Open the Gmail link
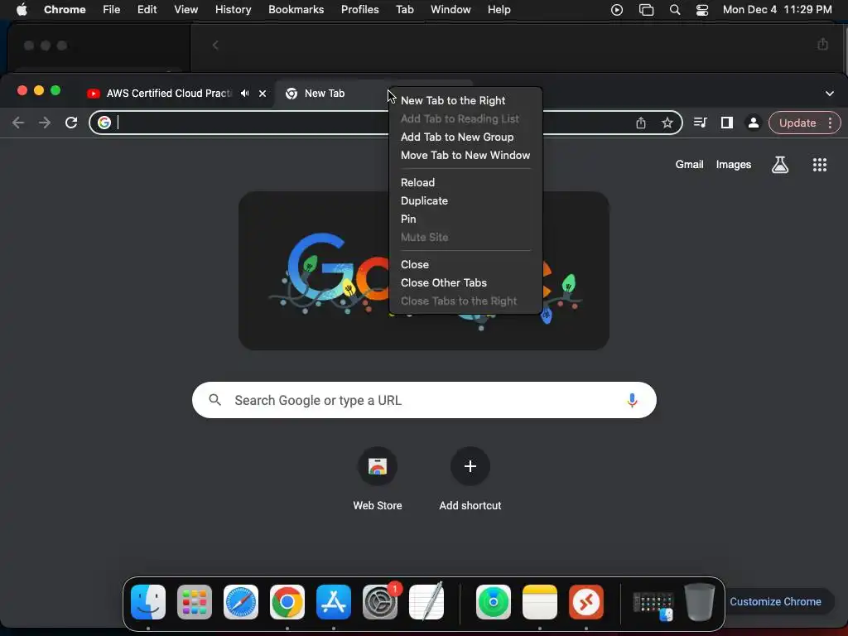The width and height of the screenshot is (848, 636). coord(689,165)
